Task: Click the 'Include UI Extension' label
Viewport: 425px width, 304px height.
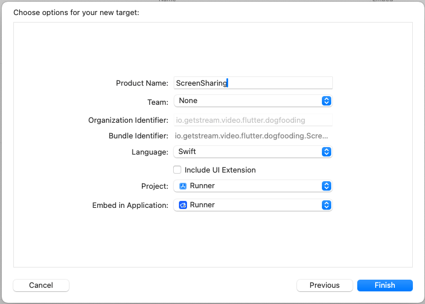Action: 220,170
